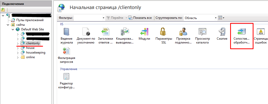Select the clientonly application node
The width and height of the screenshot is (268, 104).
[33, 43]
